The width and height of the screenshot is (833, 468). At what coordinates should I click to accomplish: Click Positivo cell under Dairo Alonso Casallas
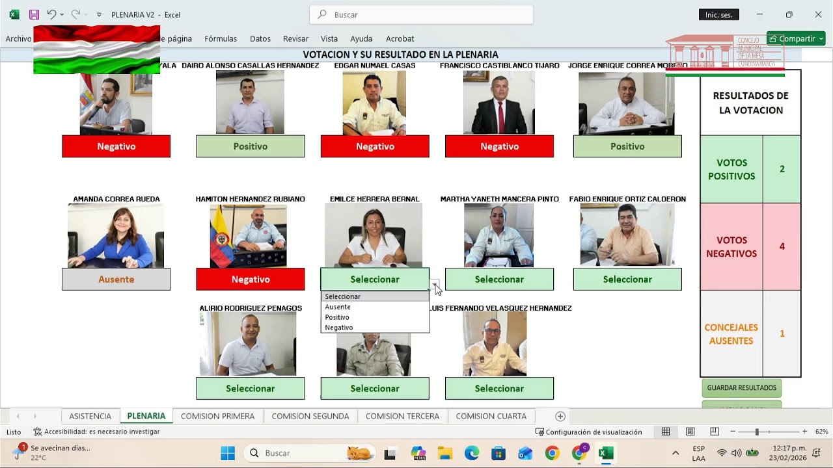250,146
